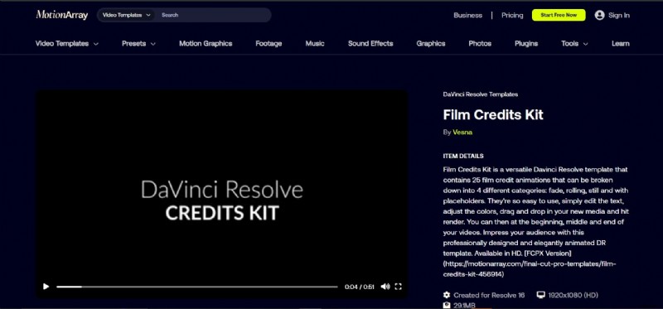663x309 pixels.
Task: Click the monitor icon beside 1920x1080 (HD)
Action: pyautogui.click(x=540, y=295)
